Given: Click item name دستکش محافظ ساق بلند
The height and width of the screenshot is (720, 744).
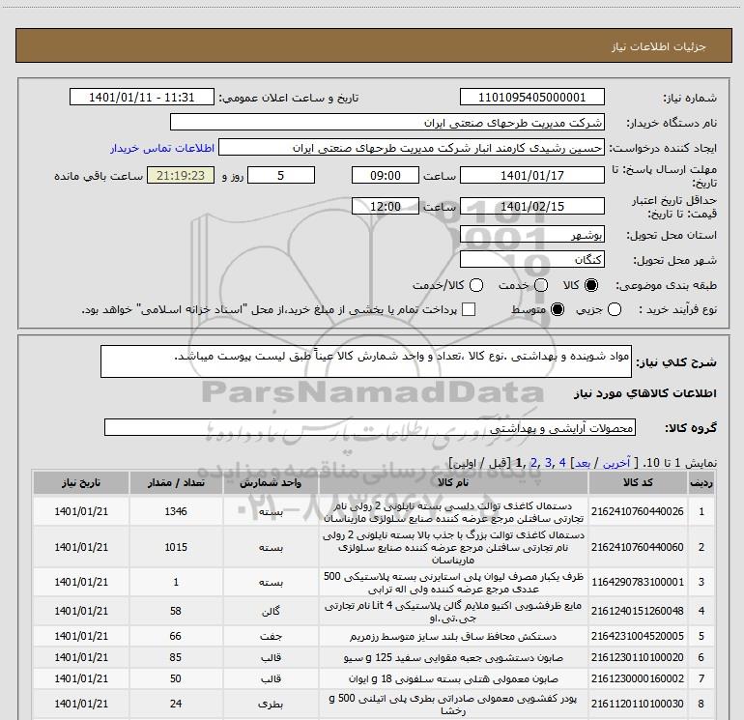Looking at the screenshot, I should click(x=453, y=637).
